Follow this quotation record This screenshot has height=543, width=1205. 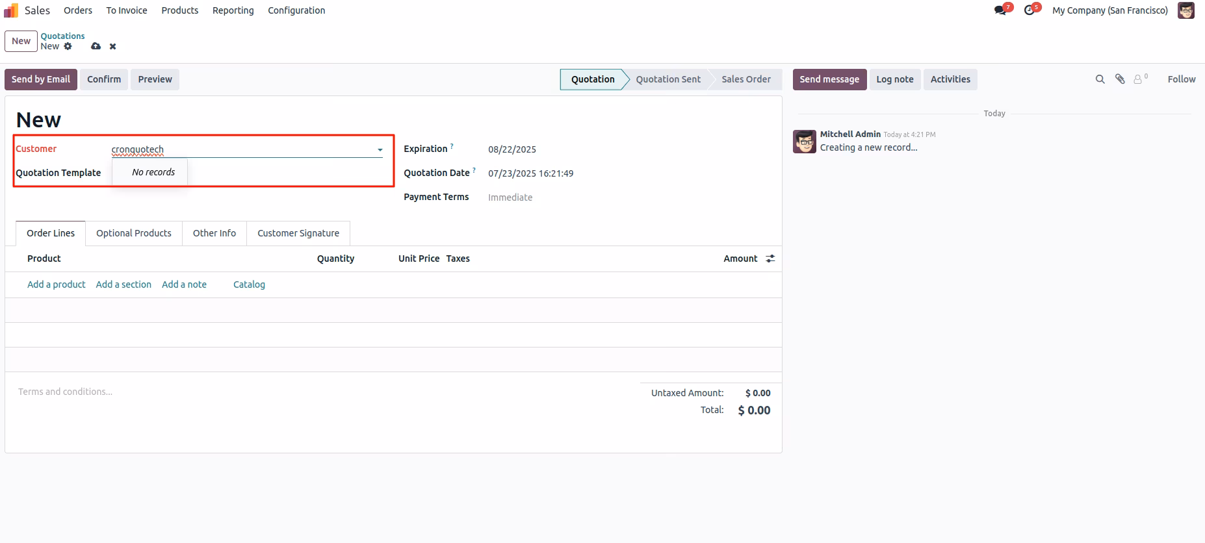1182,79
